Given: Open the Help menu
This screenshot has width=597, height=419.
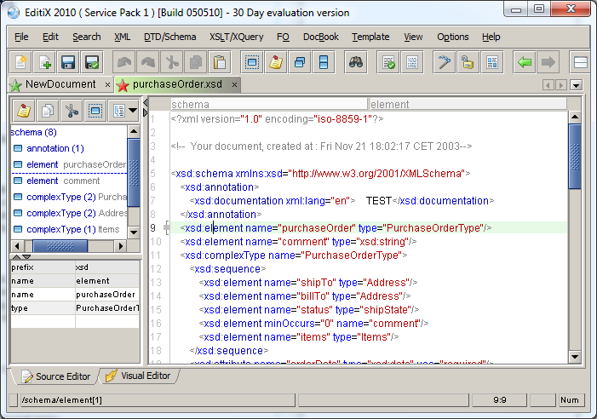Looking at the screenshot, I should [491, 37].
